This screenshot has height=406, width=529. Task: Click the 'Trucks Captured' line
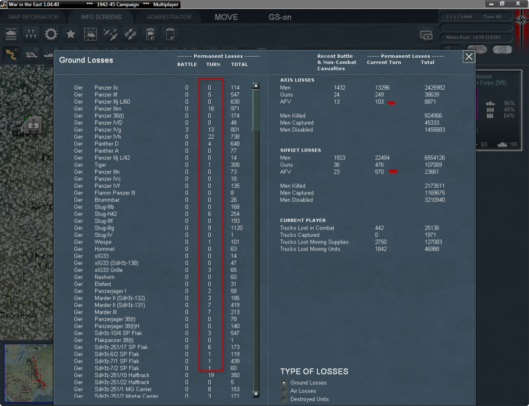pos(360,235)
